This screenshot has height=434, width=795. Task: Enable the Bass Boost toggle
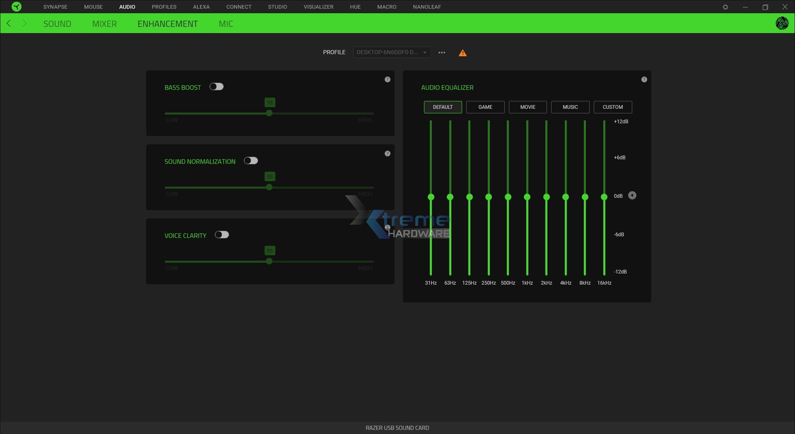tap(217, 86)
